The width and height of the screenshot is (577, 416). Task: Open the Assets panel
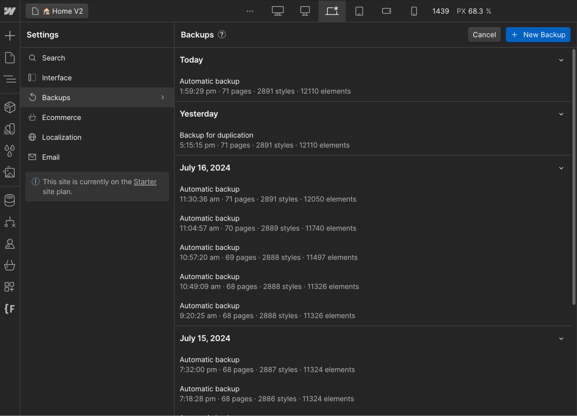[x=10, y=172]
